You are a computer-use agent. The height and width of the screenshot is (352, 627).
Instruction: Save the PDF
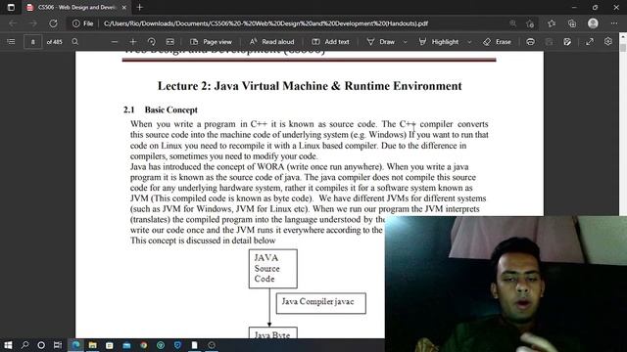[549, 41]
